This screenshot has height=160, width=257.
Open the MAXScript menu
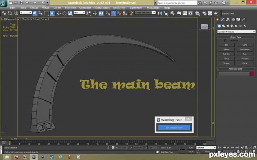tap(153, 8)
